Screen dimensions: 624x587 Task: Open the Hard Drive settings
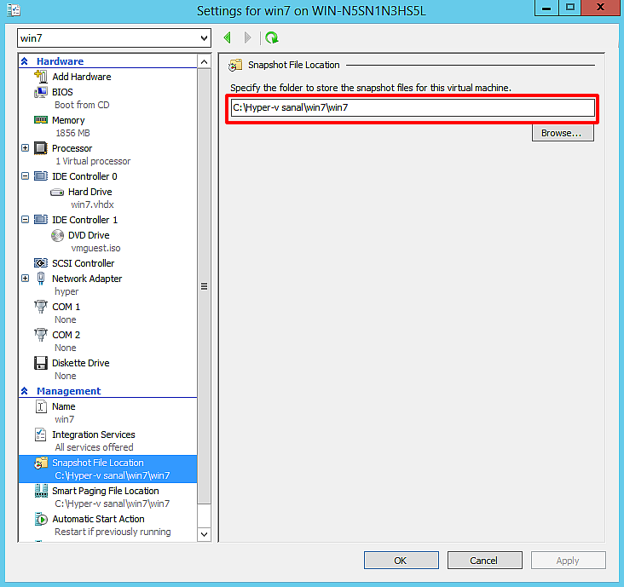click(90, 192)
